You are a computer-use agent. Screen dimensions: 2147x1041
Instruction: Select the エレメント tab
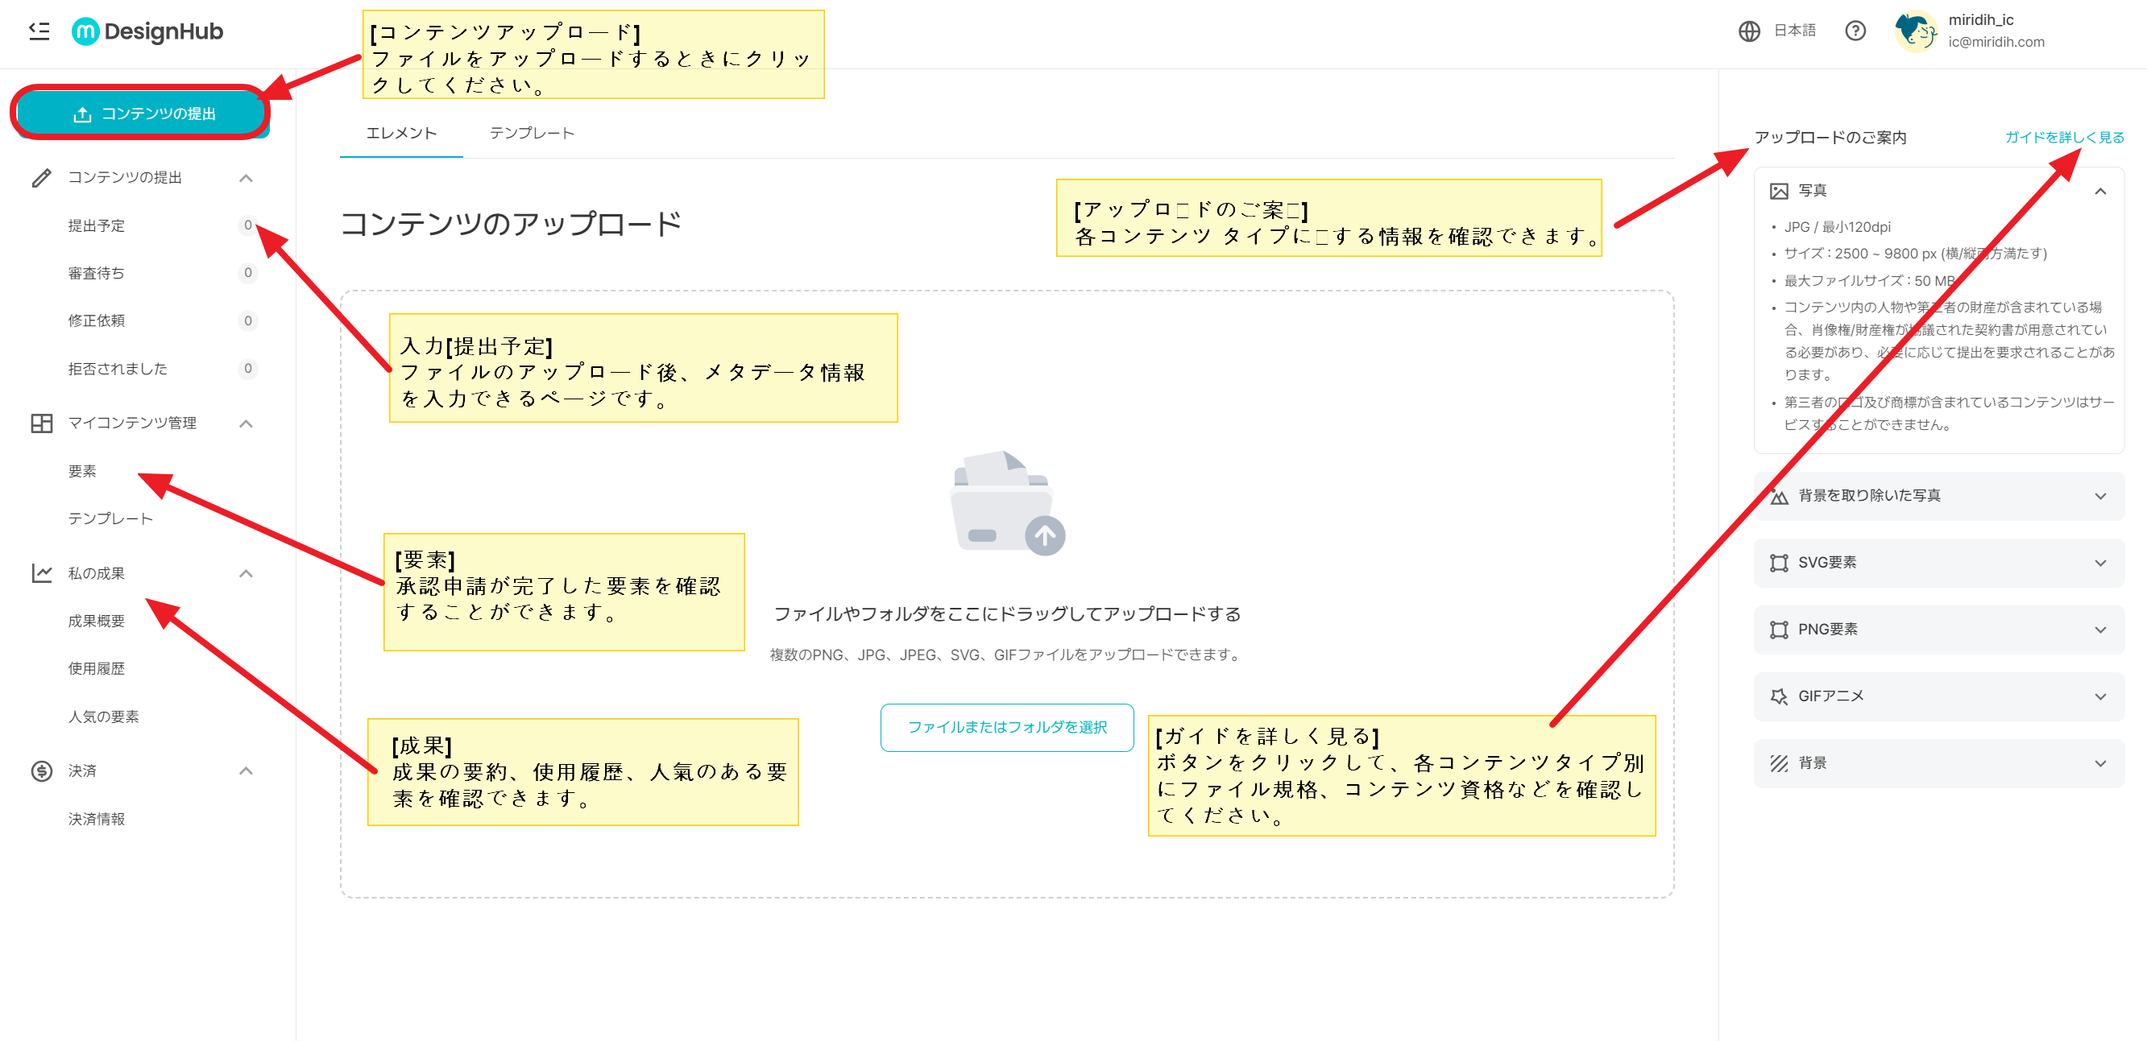tap(401, 132)
